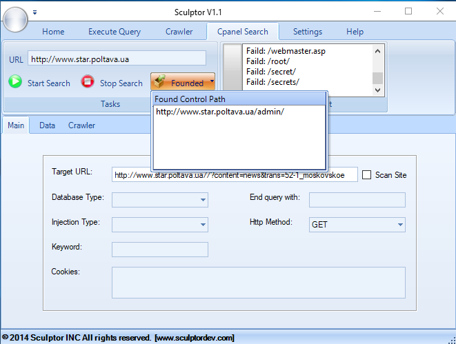Enable the Scan Site checkbox
Screen dimensions: 456x344
tap(367, 175)
